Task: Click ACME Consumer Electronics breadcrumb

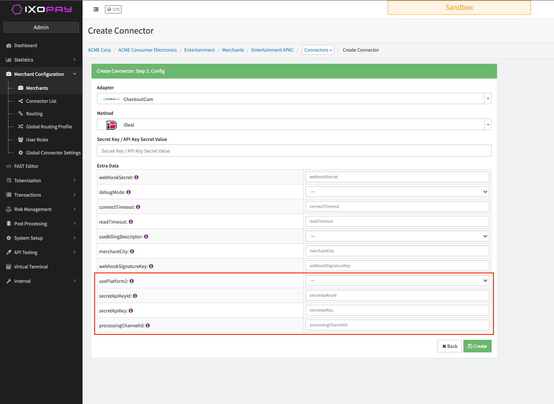Action: pos(148,50)
